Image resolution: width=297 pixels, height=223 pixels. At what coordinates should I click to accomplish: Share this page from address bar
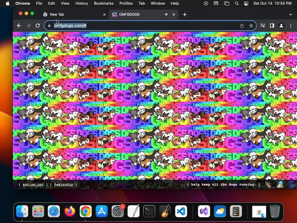point(242,26)
